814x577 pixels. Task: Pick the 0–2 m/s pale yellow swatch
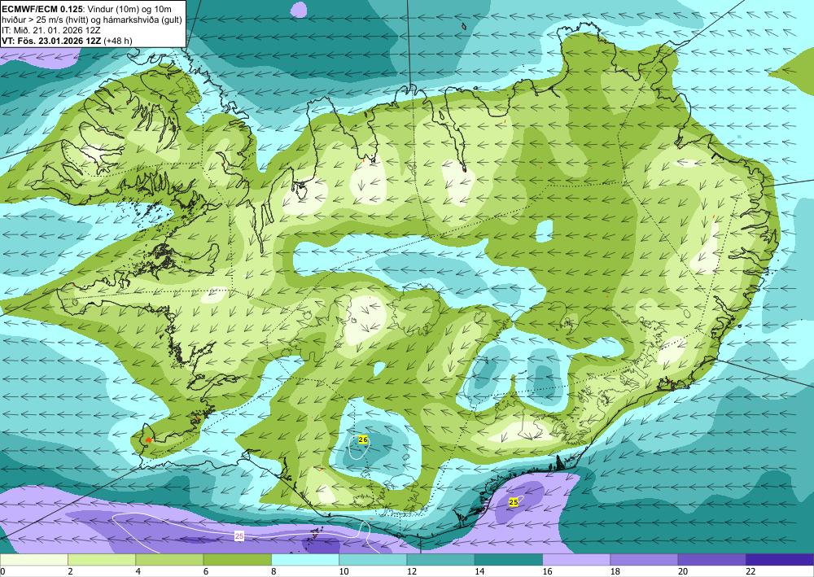(33, 560)
